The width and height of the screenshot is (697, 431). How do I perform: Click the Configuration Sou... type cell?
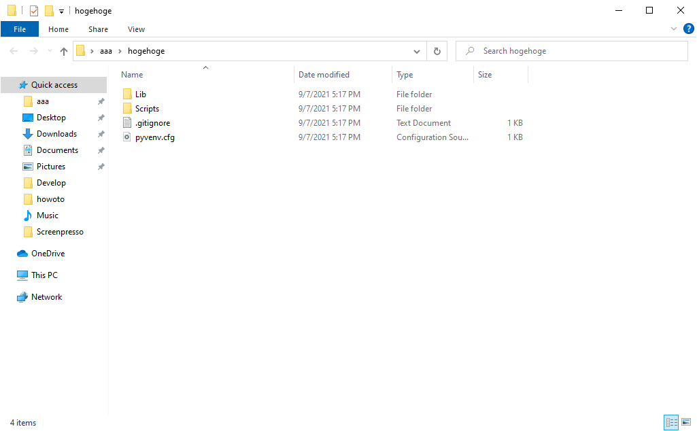point(432,137)
